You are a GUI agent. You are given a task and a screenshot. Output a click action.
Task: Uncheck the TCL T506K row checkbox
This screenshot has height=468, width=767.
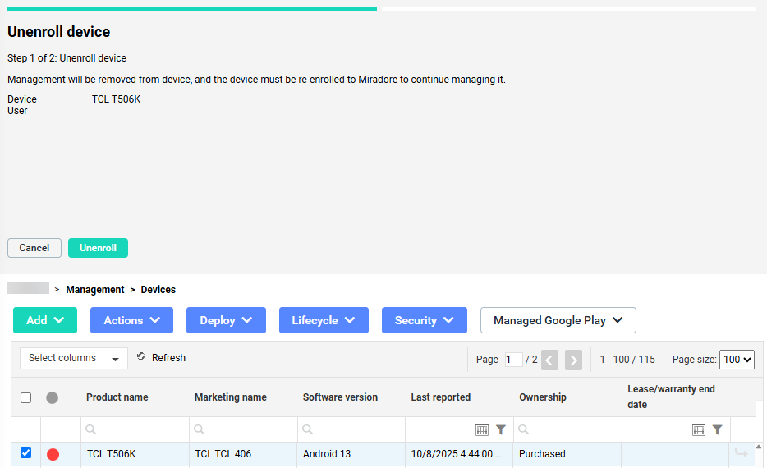point(25,453)
